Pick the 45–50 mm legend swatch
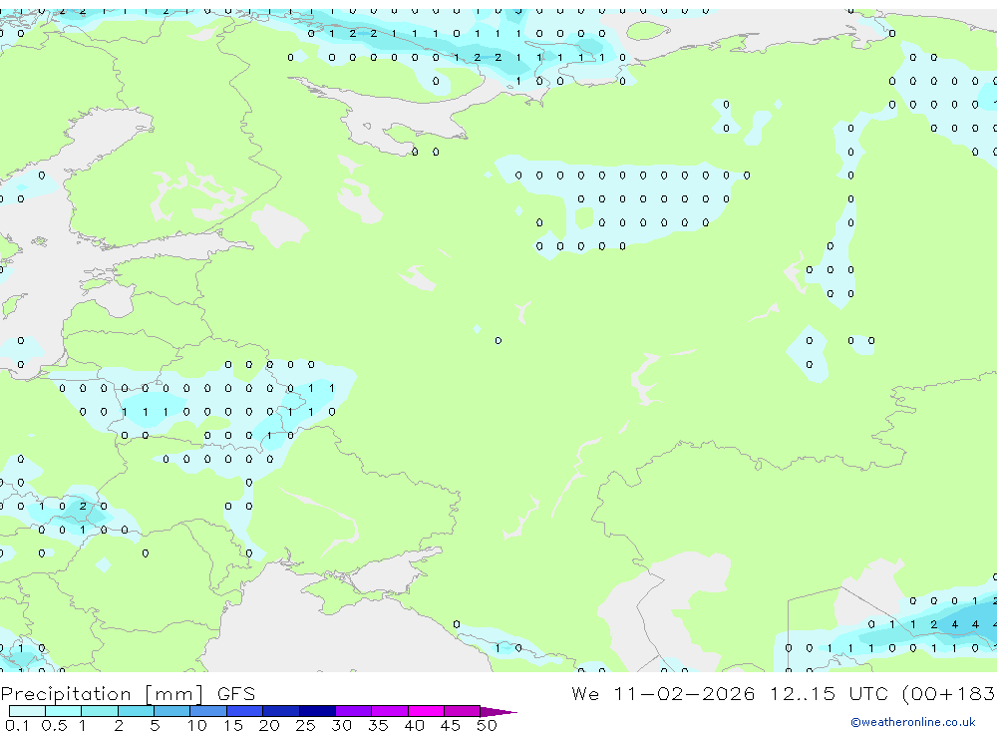The width and height of the screenshot is (997, 731). (x=463, y=711)
